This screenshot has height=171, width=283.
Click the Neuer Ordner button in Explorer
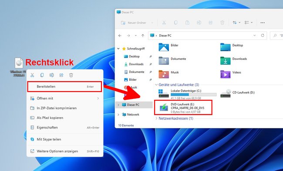[x=134, y=23]
